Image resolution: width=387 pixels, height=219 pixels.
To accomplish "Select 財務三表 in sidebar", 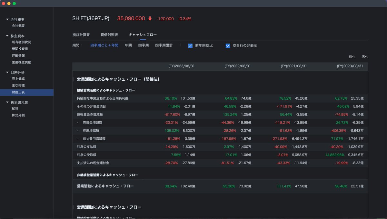I will [27, 92].
